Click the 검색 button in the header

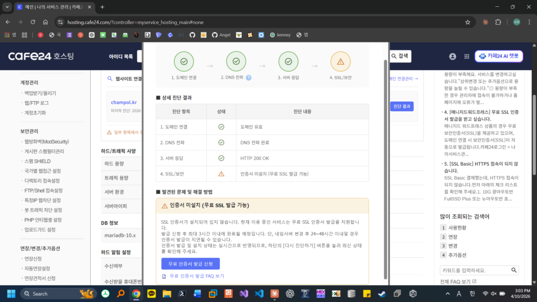click(x=400, y=56)
